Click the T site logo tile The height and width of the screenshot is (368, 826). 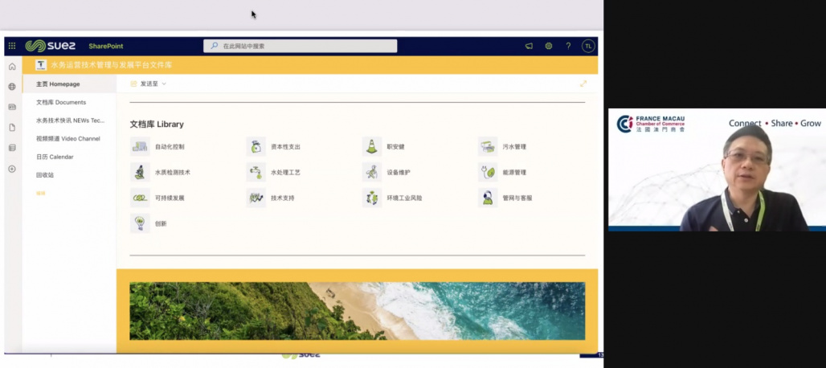[x=40, y=65]
